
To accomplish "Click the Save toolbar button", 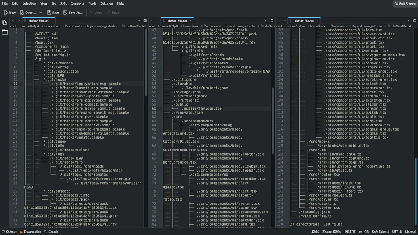I will coord(53,13).
